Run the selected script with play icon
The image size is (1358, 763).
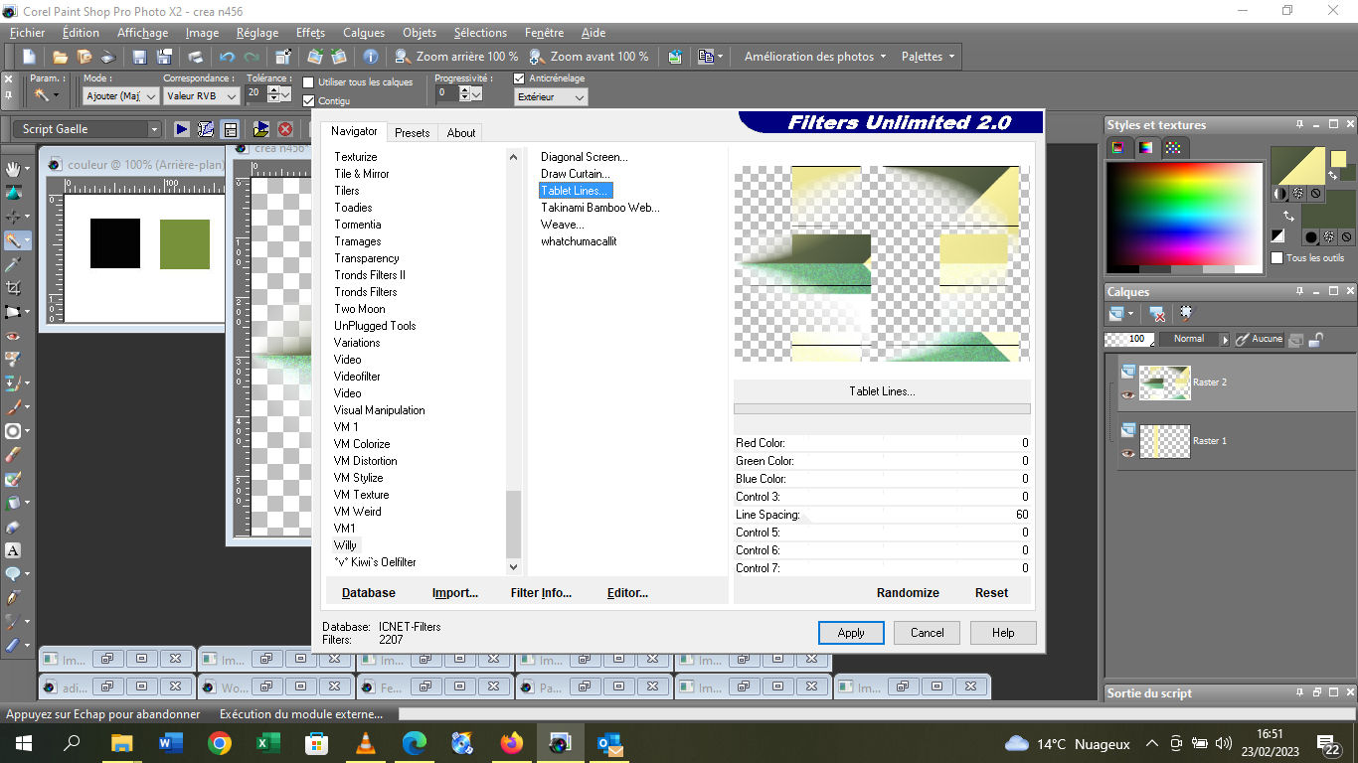[182, 129]
